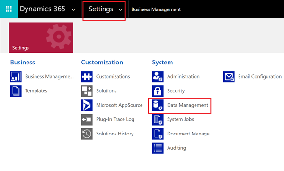Open the Solutions link

click(106, 90)
